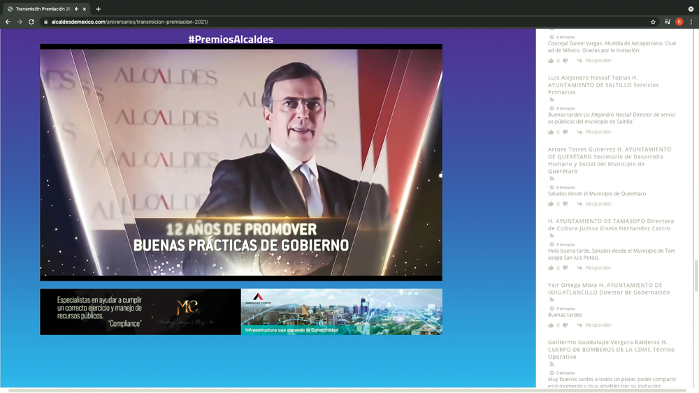This screenshot has height=393, width=699.
Task: Mute the tab with the speaker icon
Action: click(77, 9)
